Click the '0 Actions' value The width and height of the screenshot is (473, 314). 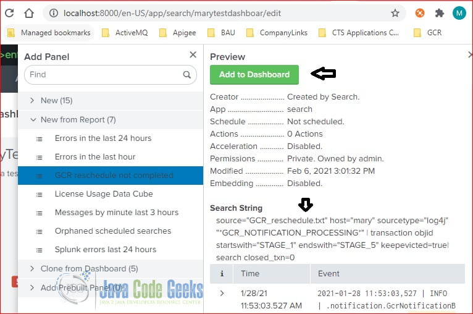coord(304,134)
